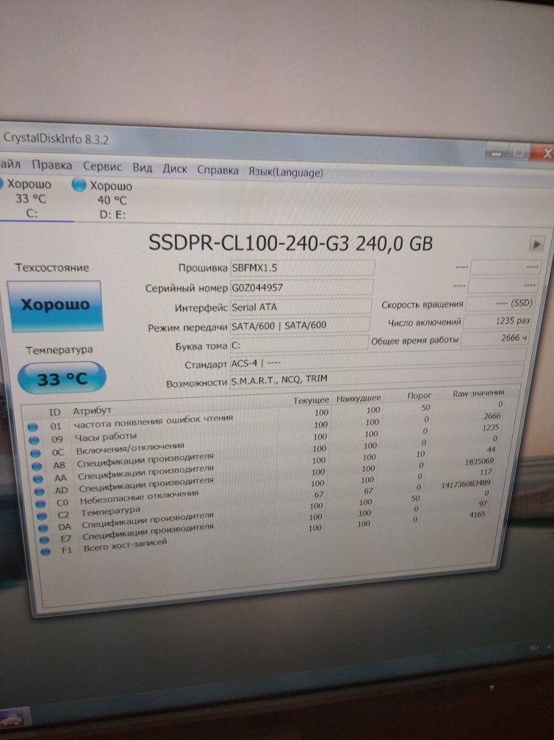This screenshot has width=554, height=740.
Task: Click the Возможности field S.M.A.R.T., NCQ, TRIM
Action: tap(376, 379)
